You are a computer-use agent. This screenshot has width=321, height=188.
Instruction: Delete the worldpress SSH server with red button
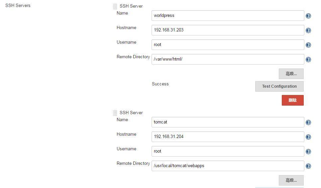pos(292,100)
